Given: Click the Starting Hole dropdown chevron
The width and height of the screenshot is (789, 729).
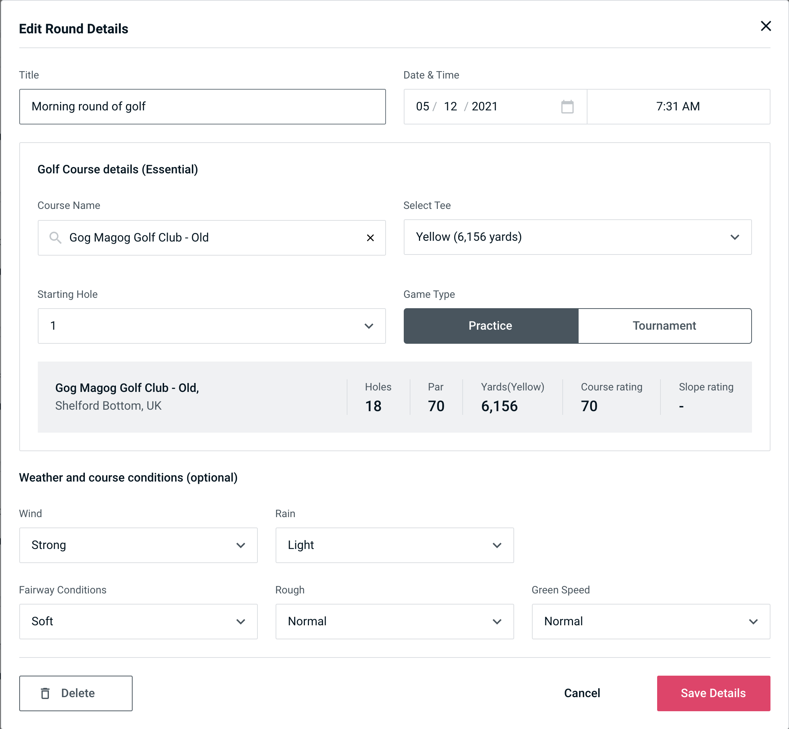Looking at the screenshot, I should 369,326.
